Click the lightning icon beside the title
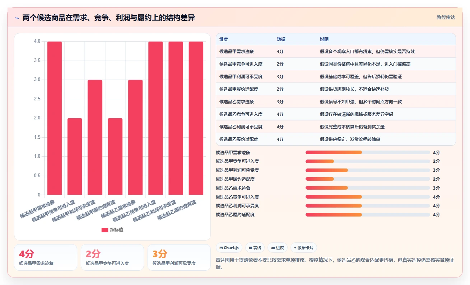The image size is (470, 285). (17, 18)
